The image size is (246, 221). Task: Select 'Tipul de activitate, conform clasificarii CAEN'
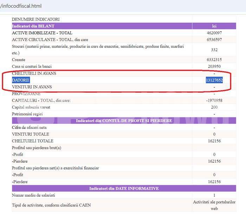click(x=51, y=205)
